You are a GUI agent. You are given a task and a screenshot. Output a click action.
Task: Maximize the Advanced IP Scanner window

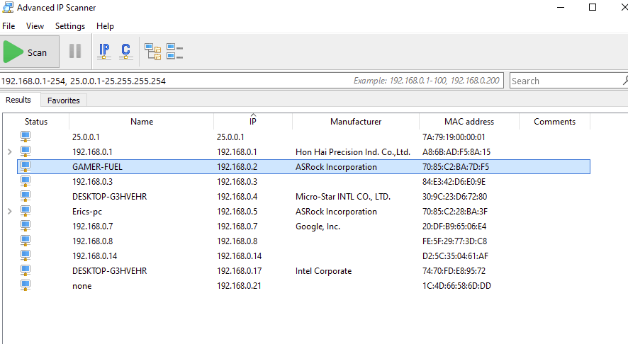point(593,7)
